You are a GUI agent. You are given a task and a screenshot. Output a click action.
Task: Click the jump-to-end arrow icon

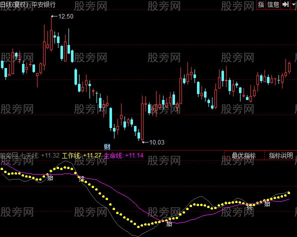[x=285, y=4]
